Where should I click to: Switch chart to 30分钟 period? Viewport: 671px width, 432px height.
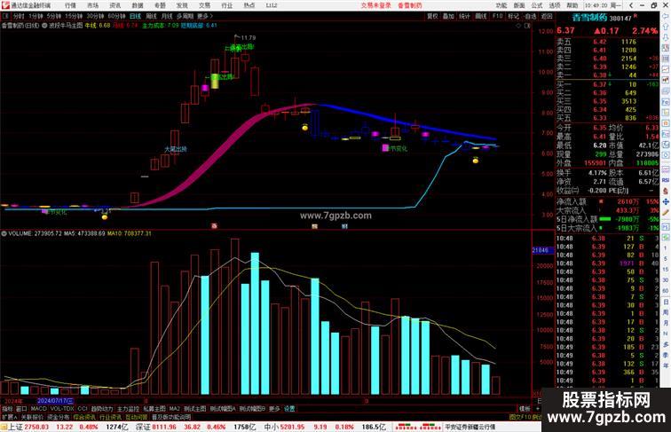[95, 16]
